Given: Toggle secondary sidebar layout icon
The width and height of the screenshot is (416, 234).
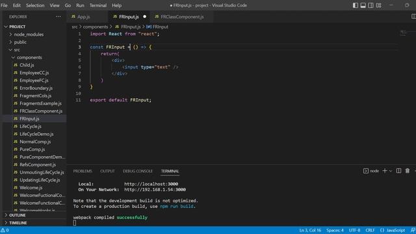Looking at the screenshot, I should (370, 5).
